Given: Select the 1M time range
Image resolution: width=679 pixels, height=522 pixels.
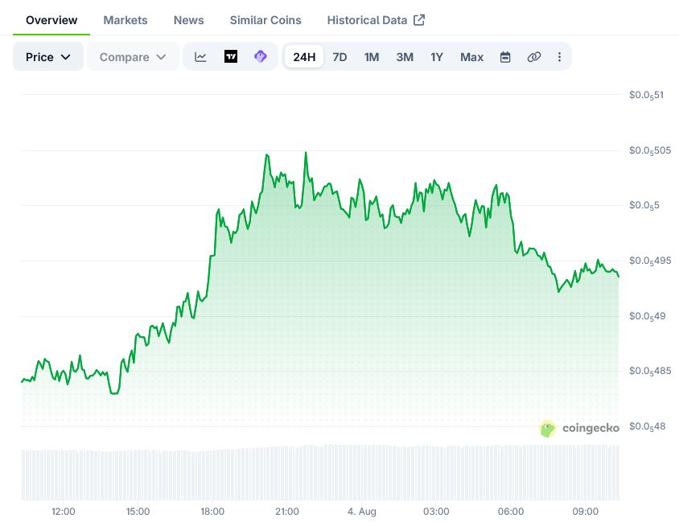Looking at the screenshot, I should click(x=372, y=56).
